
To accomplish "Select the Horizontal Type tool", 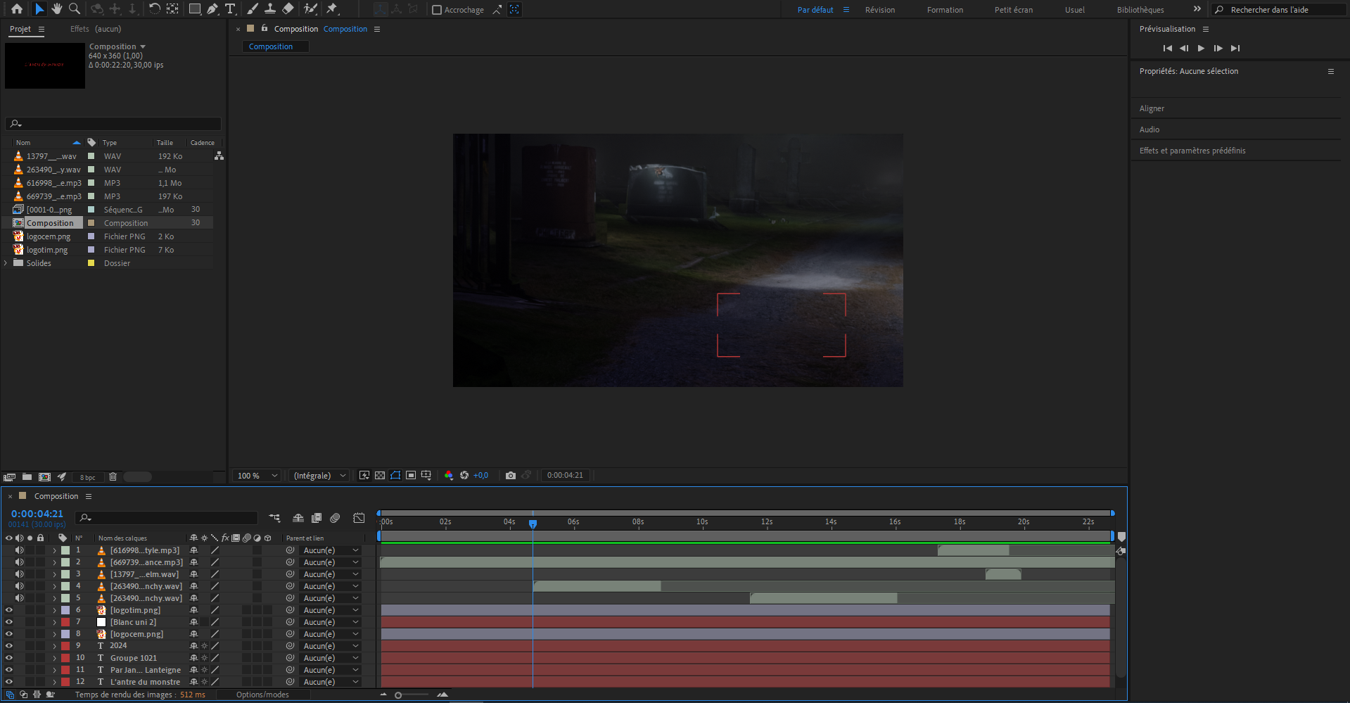I will [x=230, y=9].
